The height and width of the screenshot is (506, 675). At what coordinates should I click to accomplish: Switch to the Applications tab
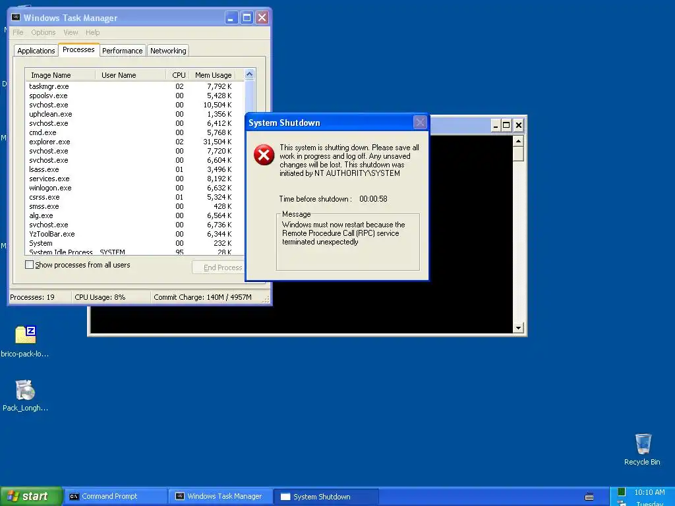pyautogui.click(x=36, y=51)
